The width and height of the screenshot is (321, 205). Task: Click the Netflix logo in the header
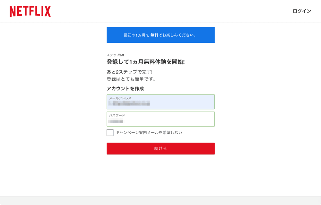coord(30,11)
